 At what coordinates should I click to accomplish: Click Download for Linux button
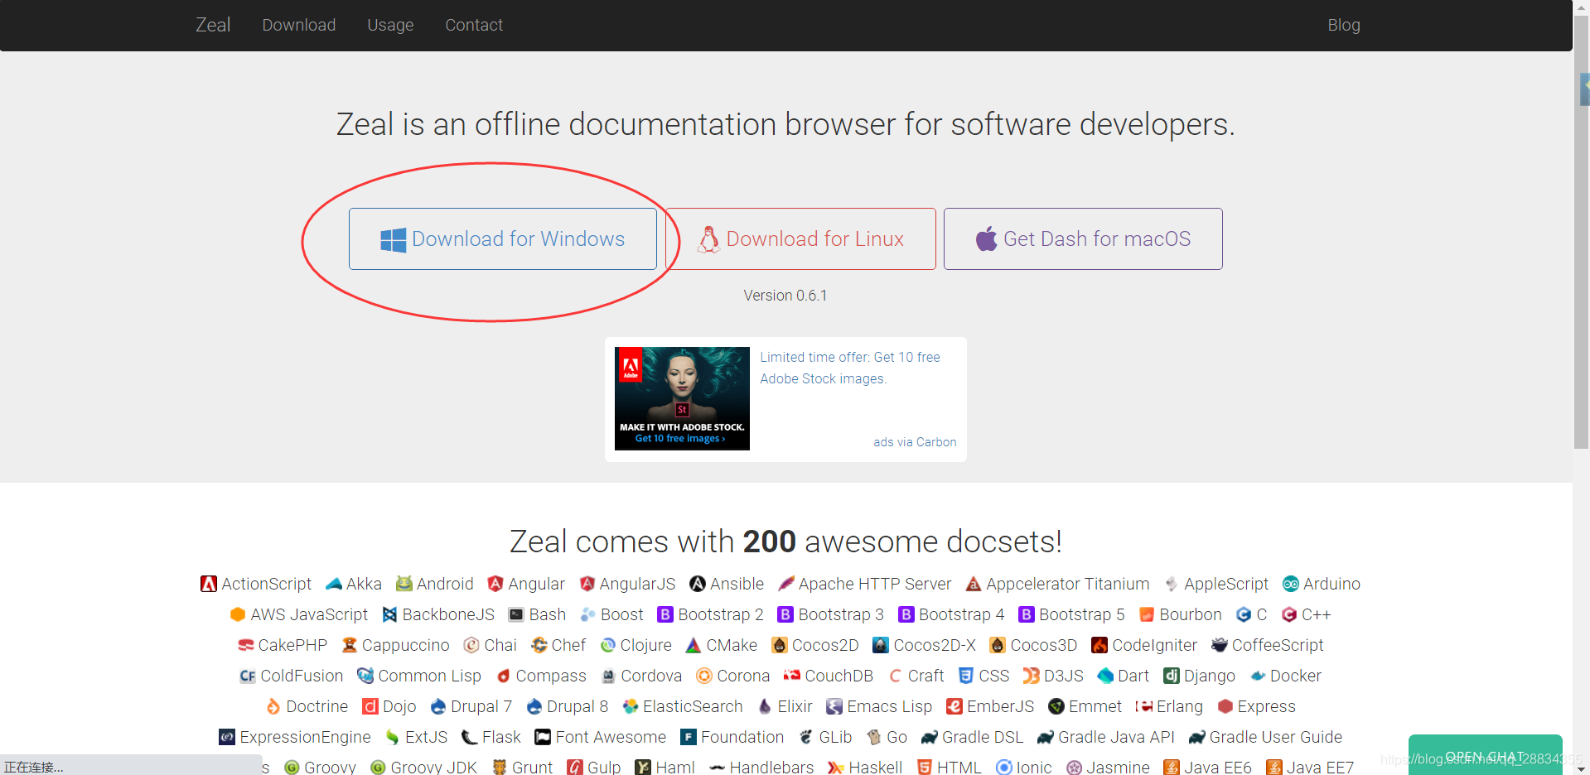(x=801, y=238)
